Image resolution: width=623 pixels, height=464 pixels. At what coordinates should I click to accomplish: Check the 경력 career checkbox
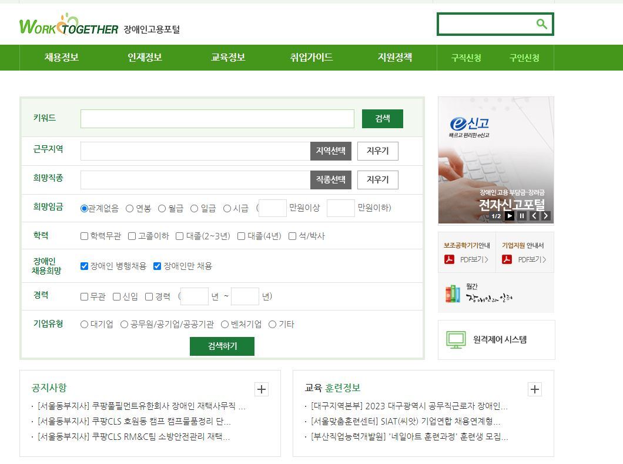(x=149, y=296)
